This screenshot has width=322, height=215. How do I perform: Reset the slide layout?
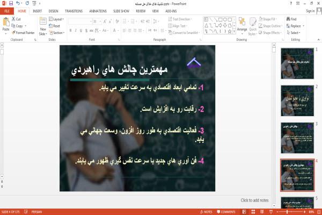pyautogui.click(x=54, y=26)
